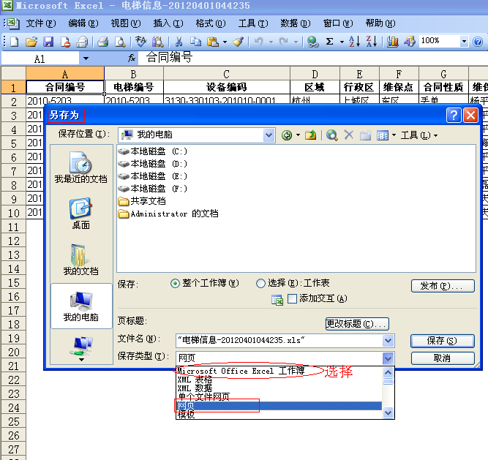Click the Paste clipboard icon
The width and height of the screenshot is (488, 460).
coord(213,42)
